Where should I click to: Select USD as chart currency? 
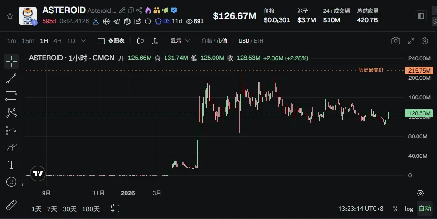coord(244,41)
